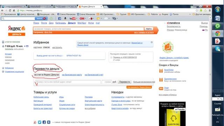The image size is (224, 126).
Task: Click the star icon beside Избранное link
Action: click(3, 68)
